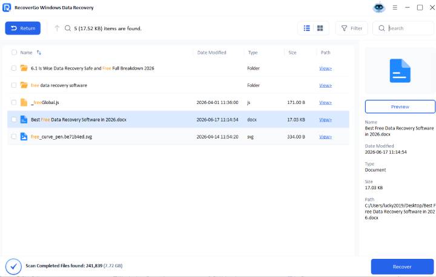Click the Scan Completed files found status text
Screen dimensions: 436x277
(x=74, y=266)
